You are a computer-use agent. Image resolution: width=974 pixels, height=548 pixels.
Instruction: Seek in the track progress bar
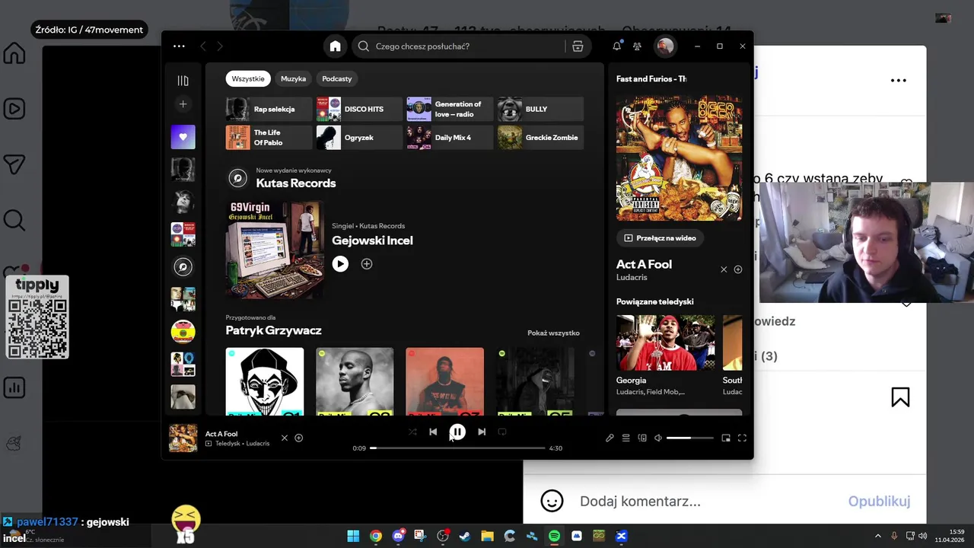click(x=457, y=448)
